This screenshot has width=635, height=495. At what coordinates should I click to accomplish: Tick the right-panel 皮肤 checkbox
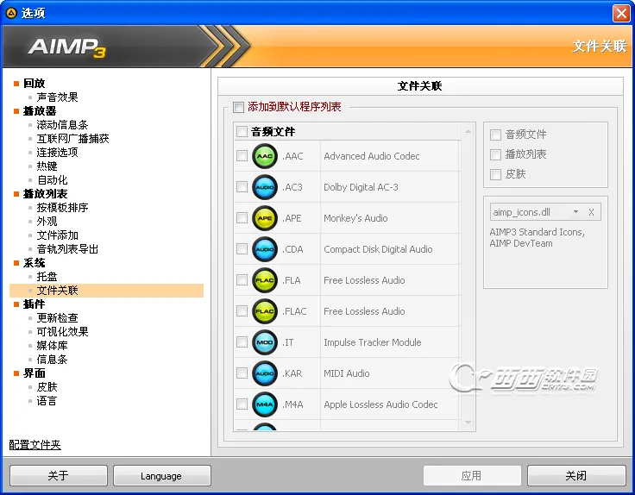coord(495,174)
